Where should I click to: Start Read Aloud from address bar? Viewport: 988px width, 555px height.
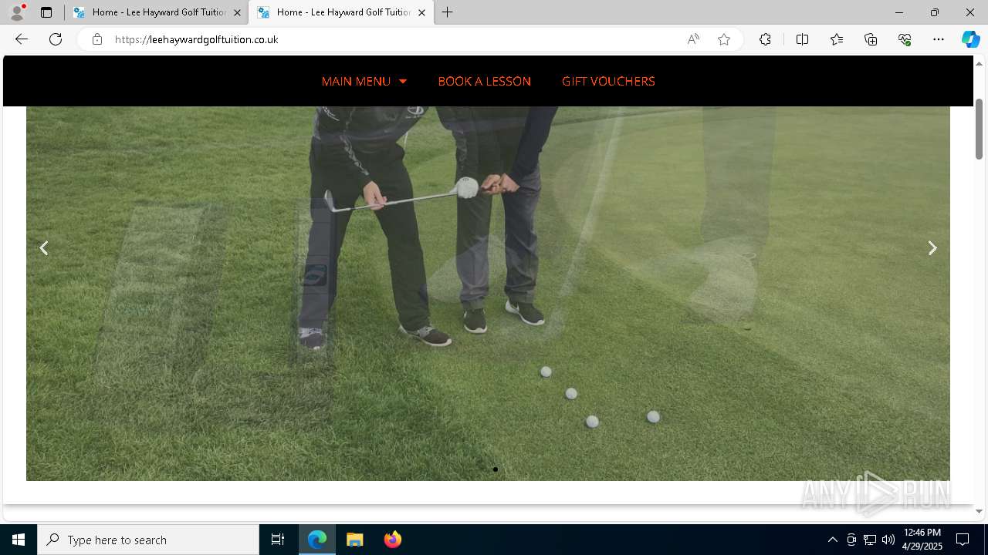pyautogui.click(x=693, y=39)
